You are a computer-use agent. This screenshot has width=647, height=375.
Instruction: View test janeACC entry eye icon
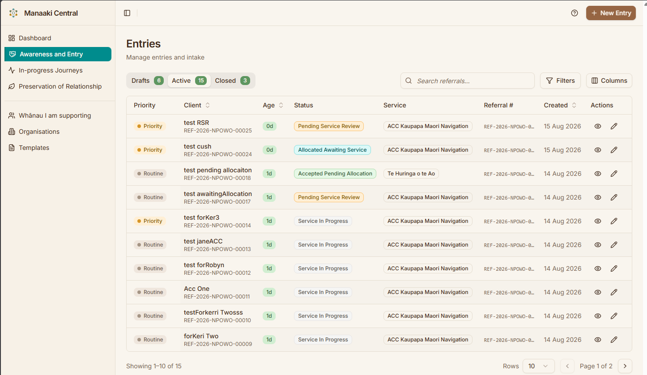[598, 245]
